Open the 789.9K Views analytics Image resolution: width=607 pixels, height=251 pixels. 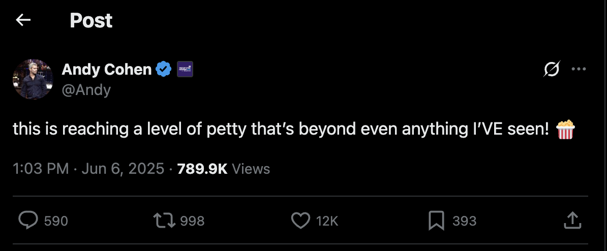point(223,168)
